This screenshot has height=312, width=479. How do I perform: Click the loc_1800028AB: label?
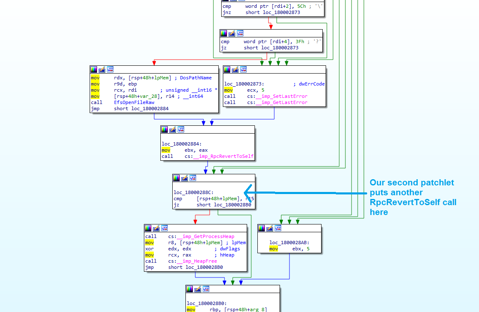click(289, 243)
